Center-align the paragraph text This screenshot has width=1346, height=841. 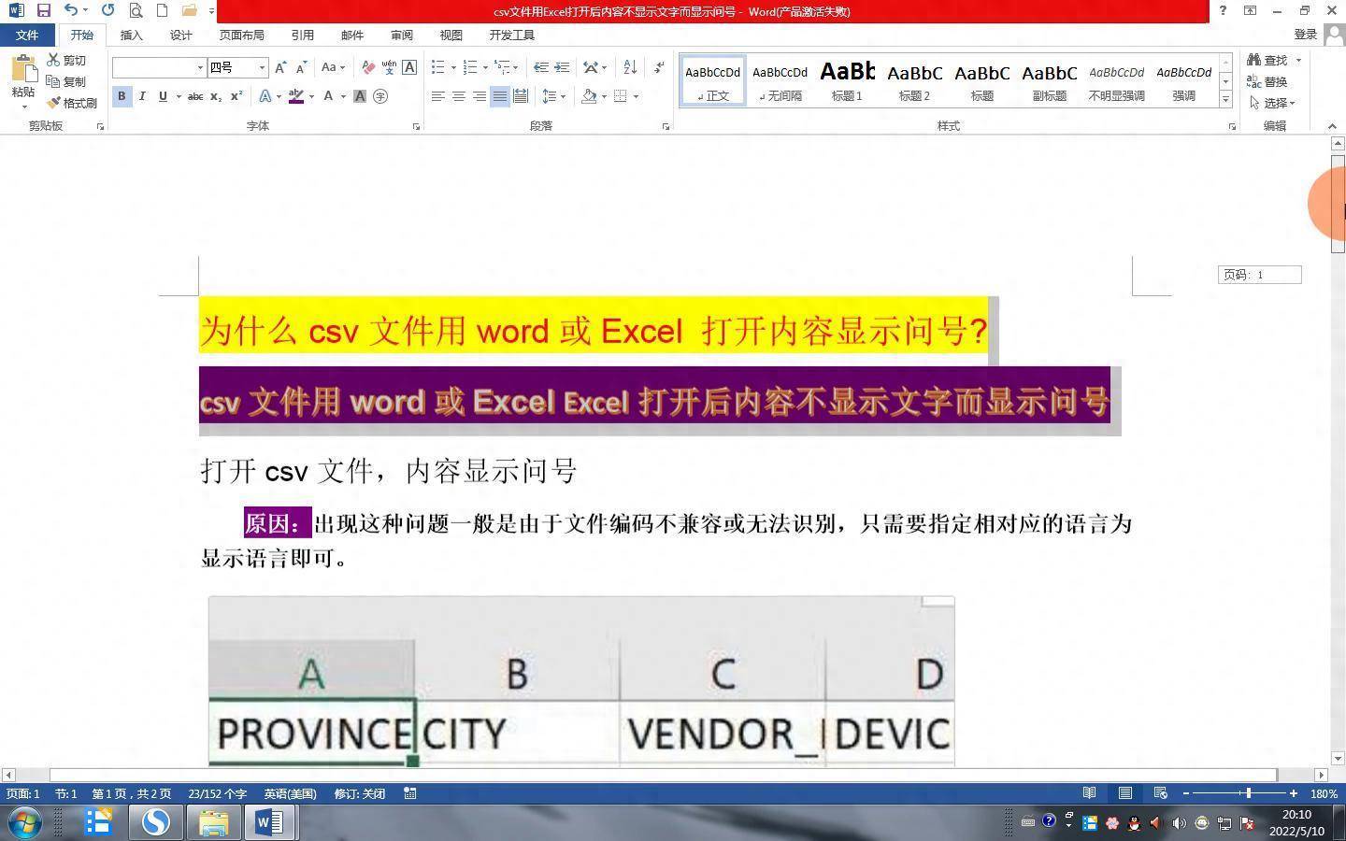(x=459, y=96)
